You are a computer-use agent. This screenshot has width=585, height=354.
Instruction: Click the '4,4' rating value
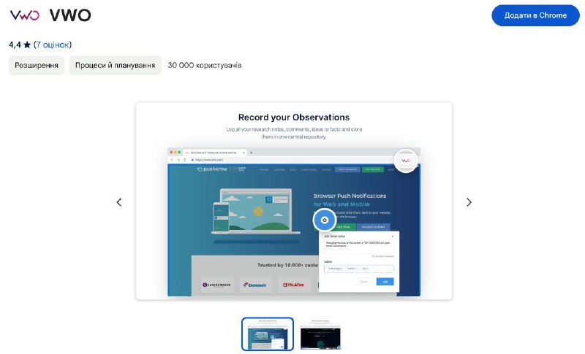(15, 45)
